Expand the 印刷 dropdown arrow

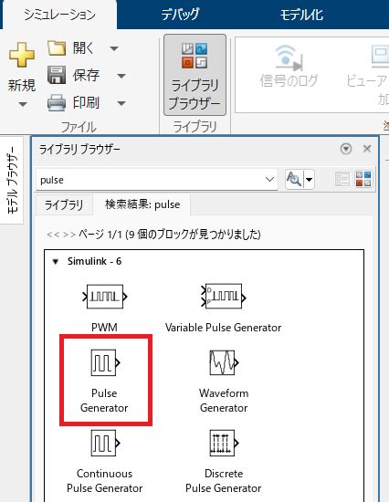pos(121,103)
